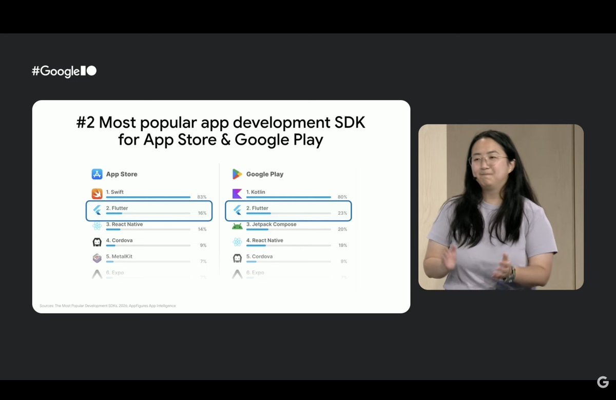
Task: Click the React Native 14% progress bar
Action: click(148, 229)
